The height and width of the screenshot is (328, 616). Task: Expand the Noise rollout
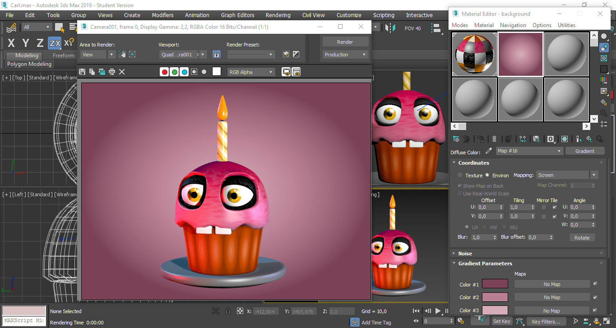pyautogui.click(x=465, y=254)
